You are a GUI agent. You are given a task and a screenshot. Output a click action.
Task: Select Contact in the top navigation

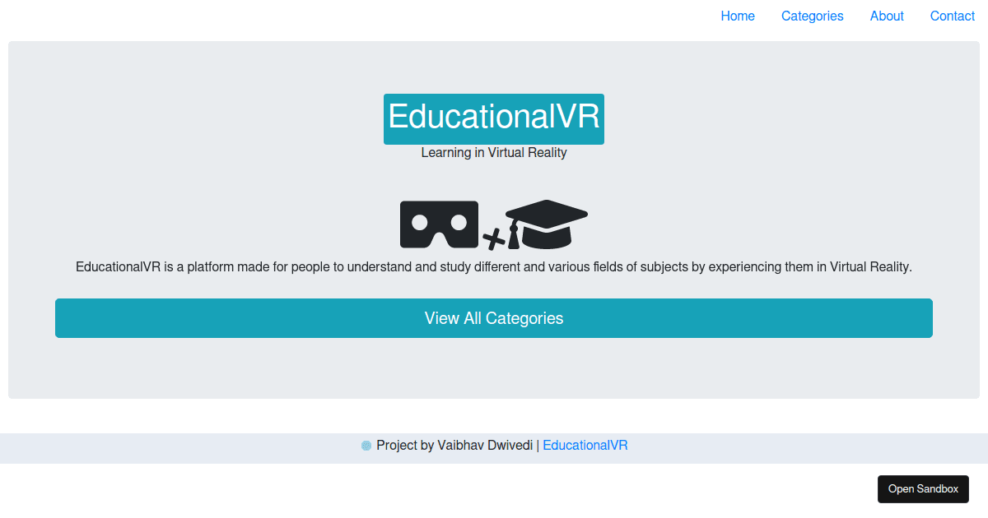(x=953, y=16)
